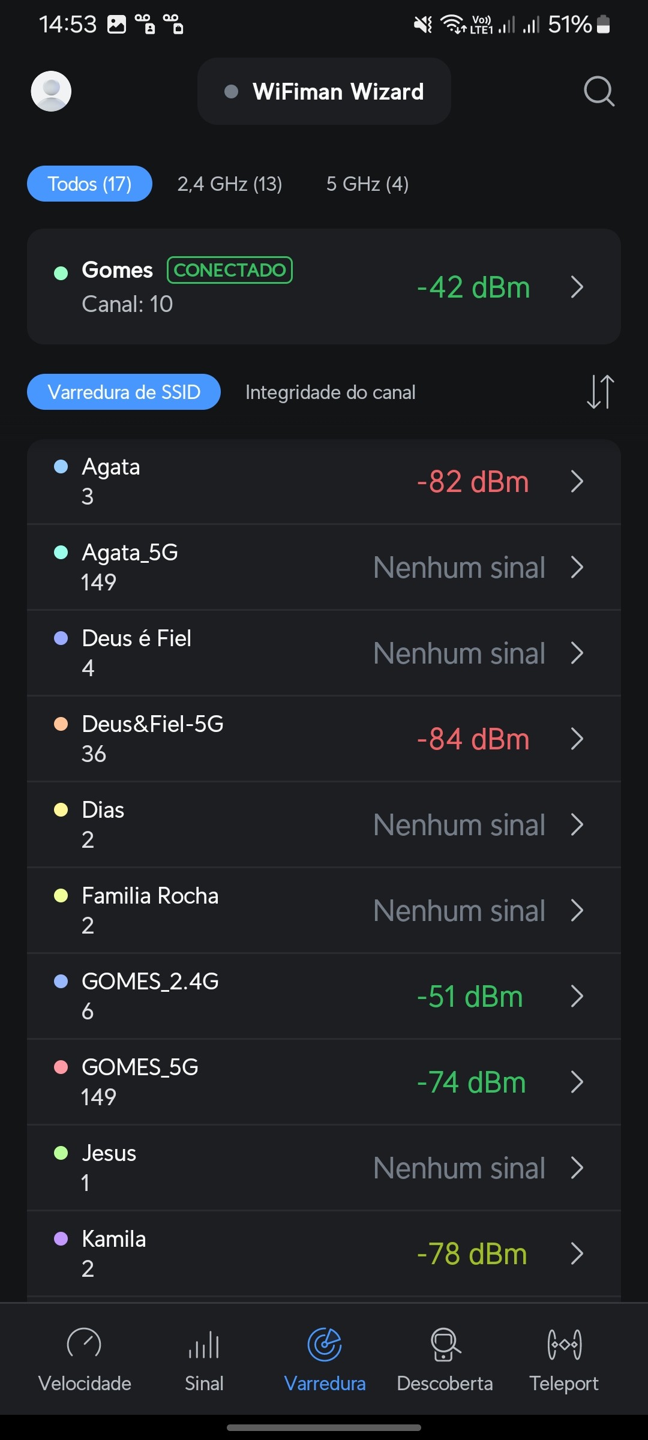Expand the GOMES_2.4G network chevron

pyautogui.click(x=577, y=996)
